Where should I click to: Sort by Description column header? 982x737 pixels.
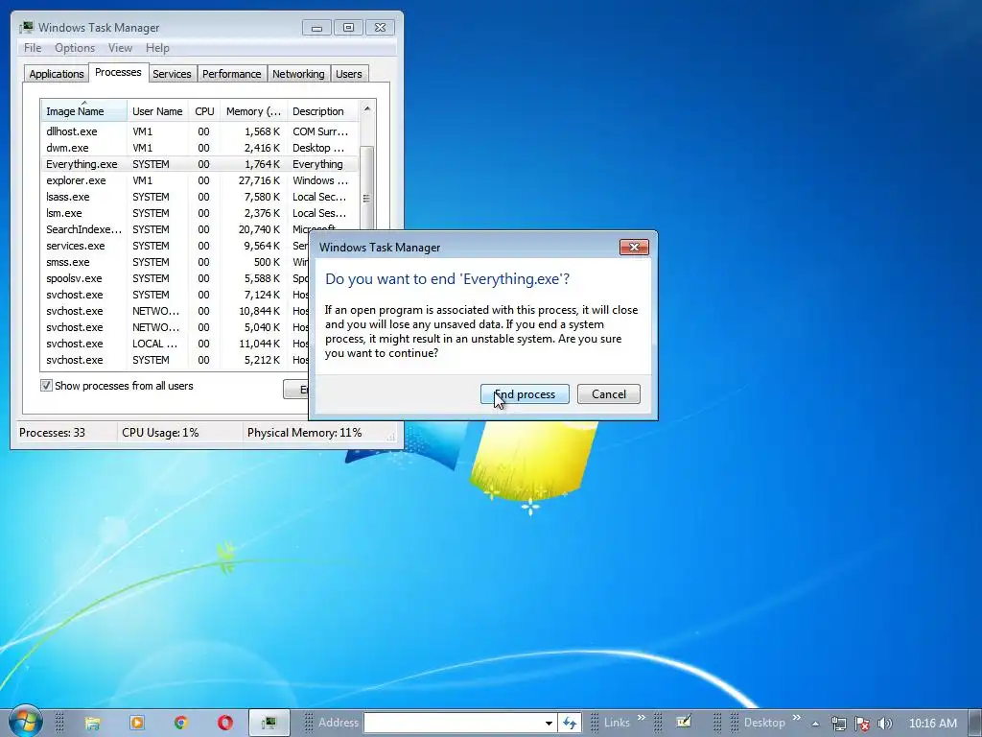[x=322, y=111]
